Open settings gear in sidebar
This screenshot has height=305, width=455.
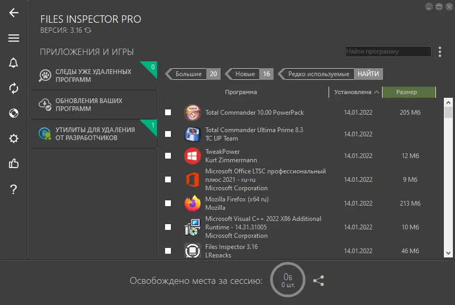click(x=14, y=138)
